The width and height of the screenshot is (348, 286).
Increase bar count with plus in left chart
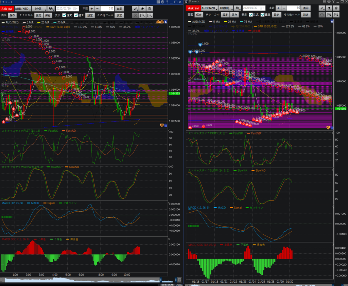[91, 8]
